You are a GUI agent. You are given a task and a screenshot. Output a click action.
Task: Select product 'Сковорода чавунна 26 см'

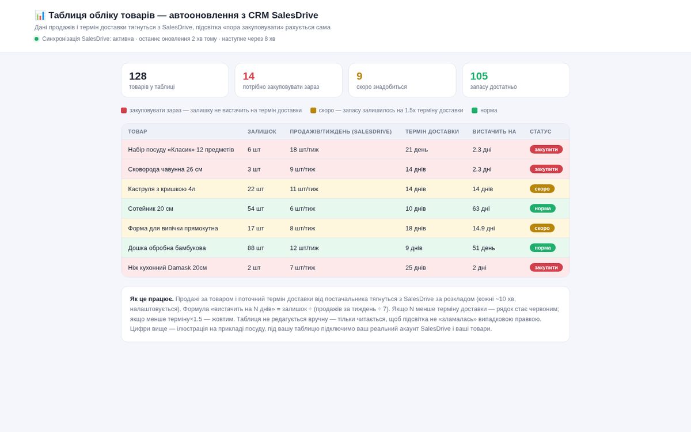click(x=165, y=169)
